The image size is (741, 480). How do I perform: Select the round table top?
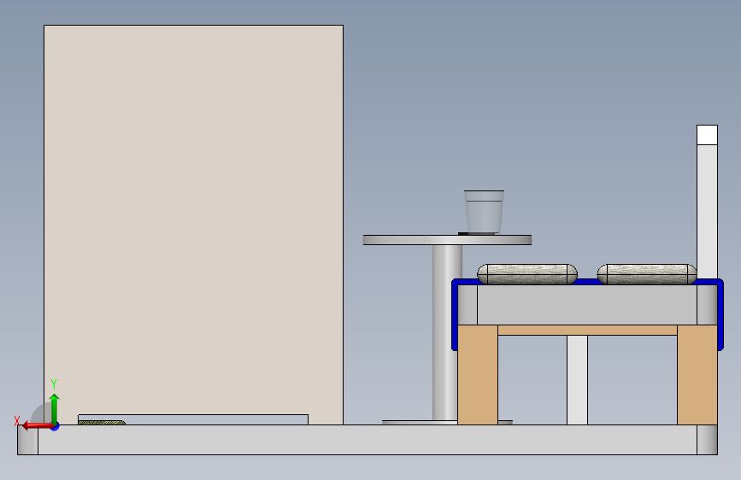[447, 240]
